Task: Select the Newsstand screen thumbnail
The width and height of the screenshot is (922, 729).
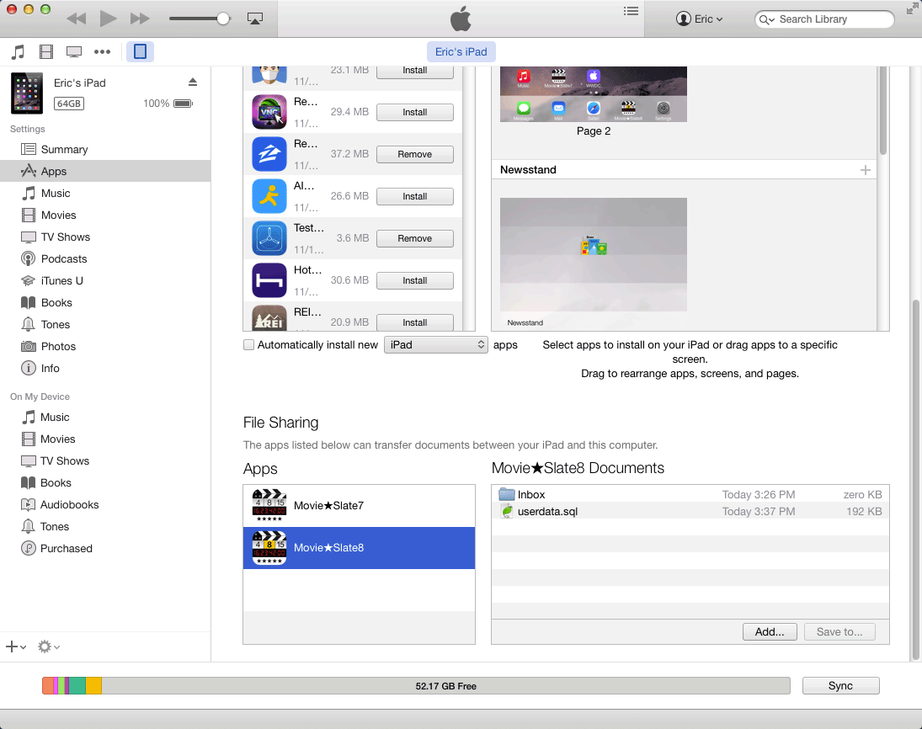Action: click(x=594, y=254)
